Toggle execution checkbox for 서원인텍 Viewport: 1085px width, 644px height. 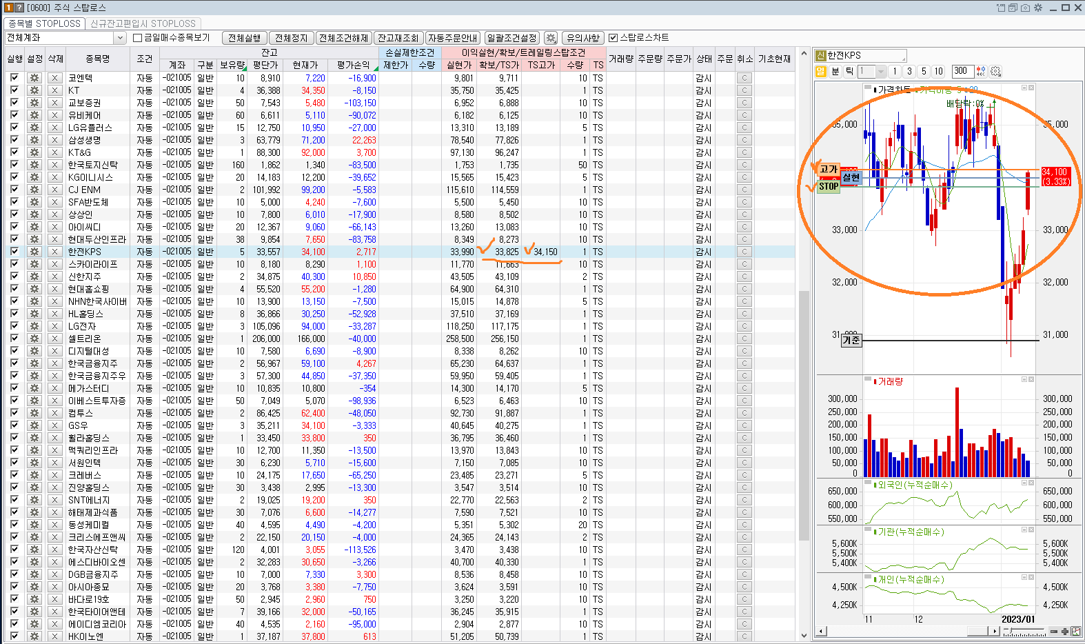click(14, 463)
